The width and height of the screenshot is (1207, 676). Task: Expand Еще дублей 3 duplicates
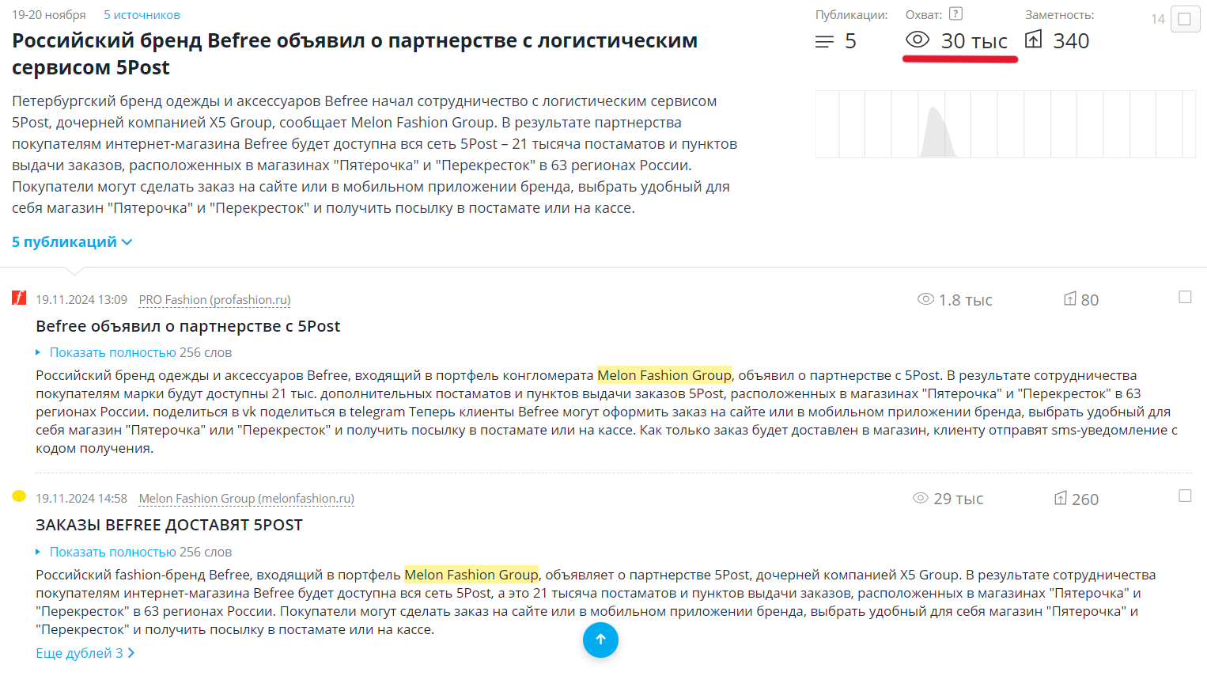tap(85, 653)
